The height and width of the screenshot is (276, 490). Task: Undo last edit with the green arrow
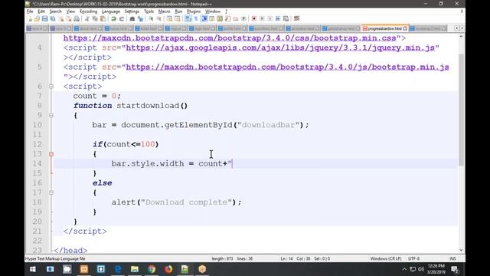(x=114, y=18)
